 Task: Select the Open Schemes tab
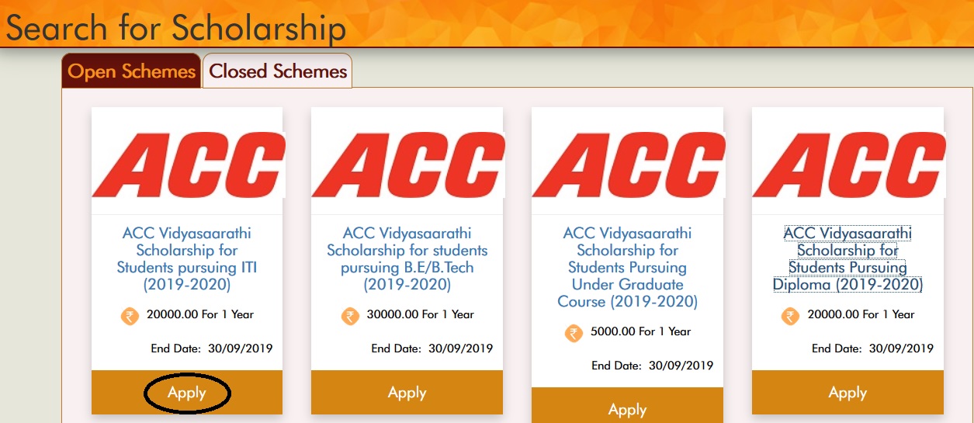[x=131, y=71]
